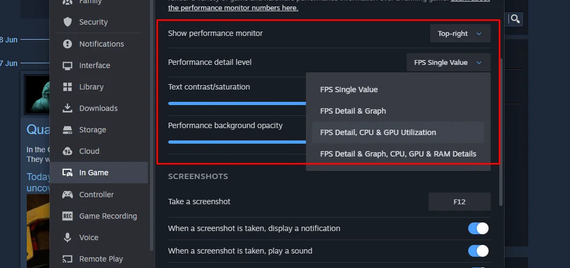Toggle screenshot notification display switch

click(478, 228)
